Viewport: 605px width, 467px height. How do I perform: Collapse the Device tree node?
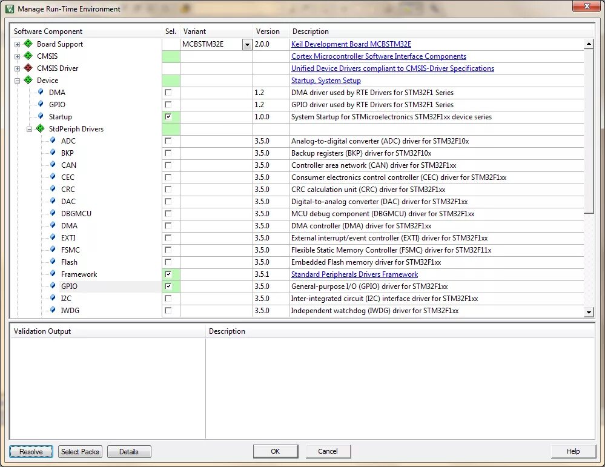pos(17,81)
